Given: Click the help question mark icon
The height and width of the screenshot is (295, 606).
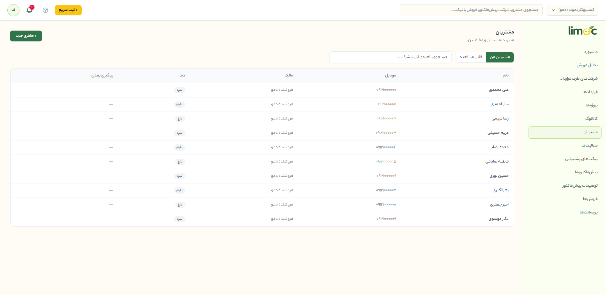Looking at the screenshot, I should 45,10.
